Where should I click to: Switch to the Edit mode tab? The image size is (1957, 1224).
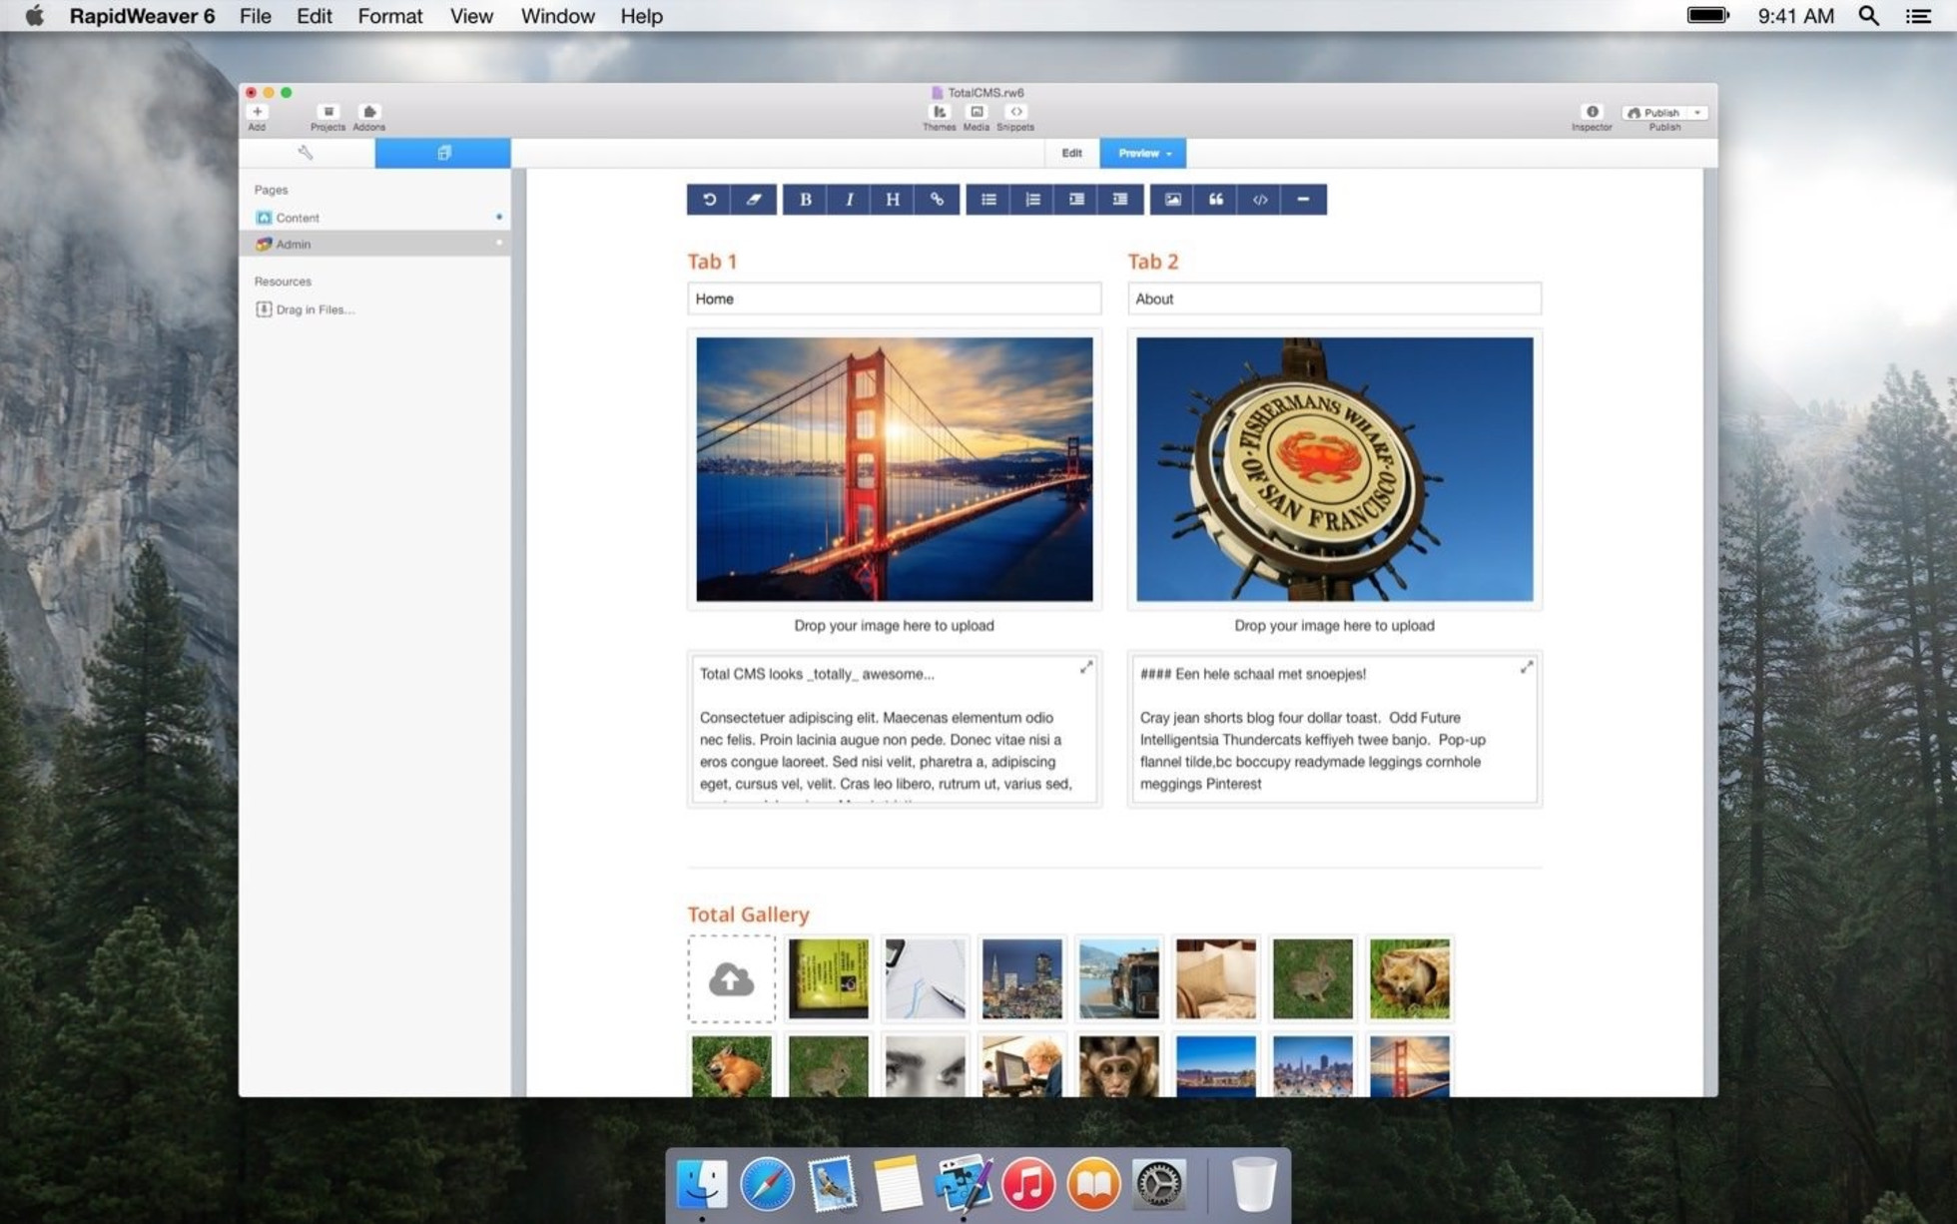click(x=1073, y=153)
